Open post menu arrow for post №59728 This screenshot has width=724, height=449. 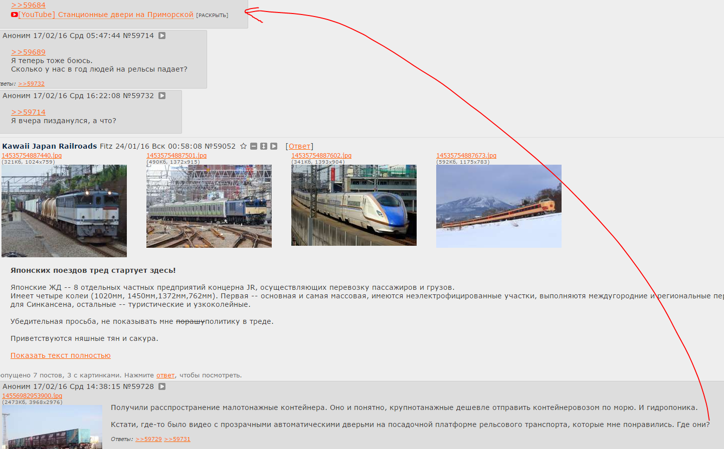162,386
